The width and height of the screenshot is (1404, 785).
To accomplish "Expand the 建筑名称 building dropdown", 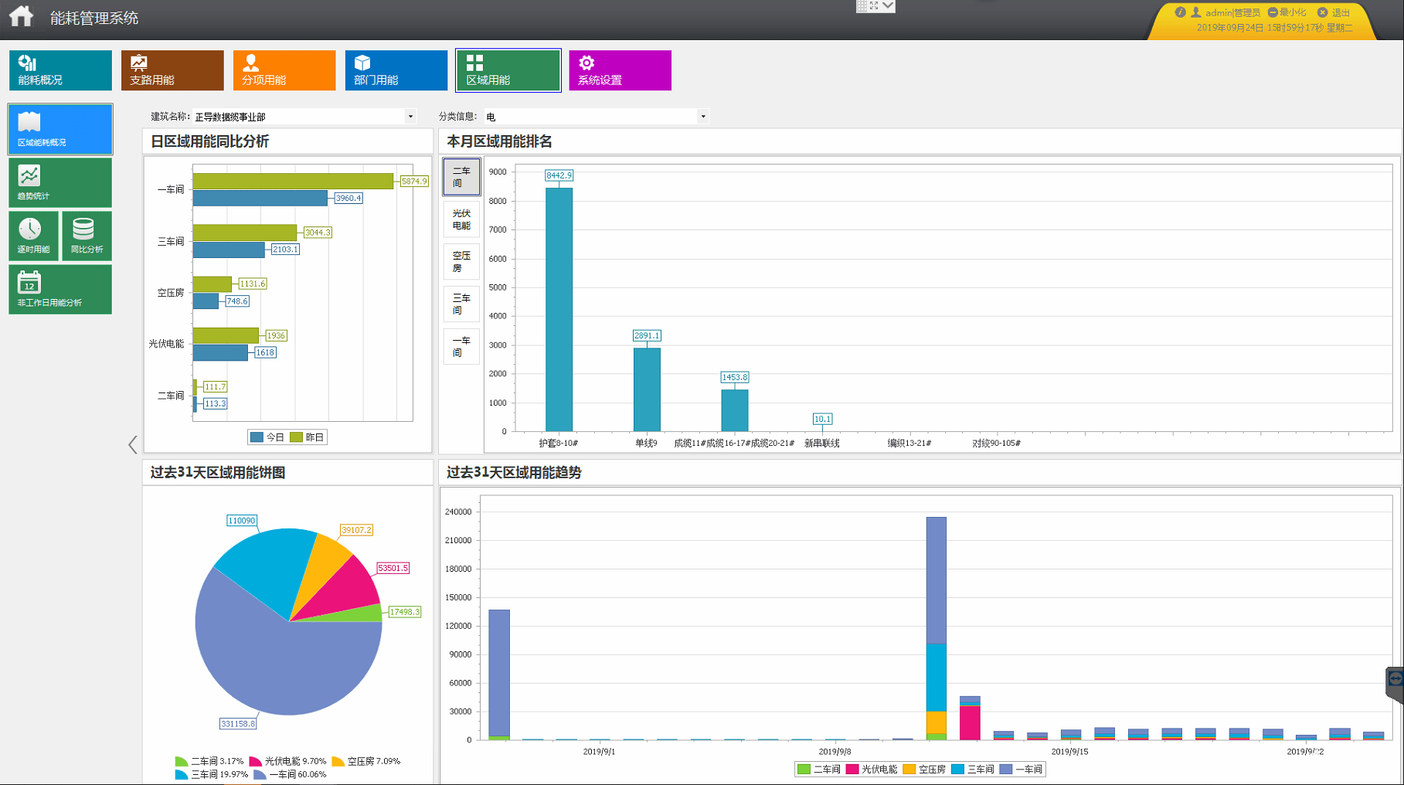I will pos(410,117).
